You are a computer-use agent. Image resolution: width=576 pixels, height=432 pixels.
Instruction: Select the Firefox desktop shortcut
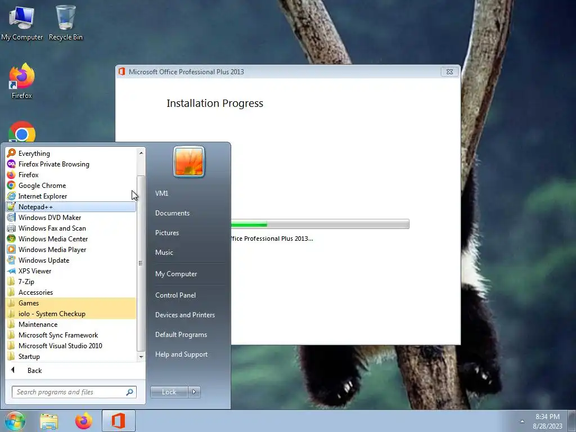click(22, 81)
